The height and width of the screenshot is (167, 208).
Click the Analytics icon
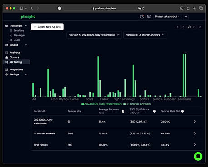point(7,53)
